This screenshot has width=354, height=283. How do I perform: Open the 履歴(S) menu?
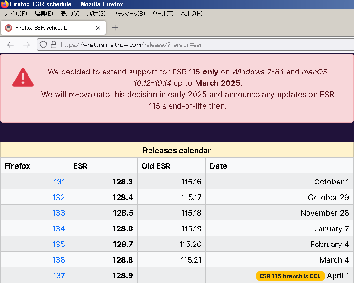tap(96, 14)
